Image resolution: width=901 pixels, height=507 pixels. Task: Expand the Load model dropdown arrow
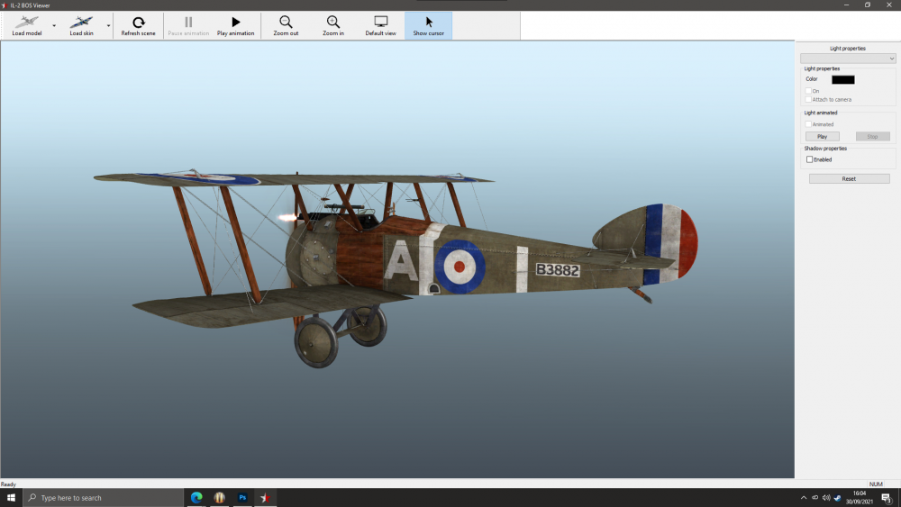(x=54, y=26)
